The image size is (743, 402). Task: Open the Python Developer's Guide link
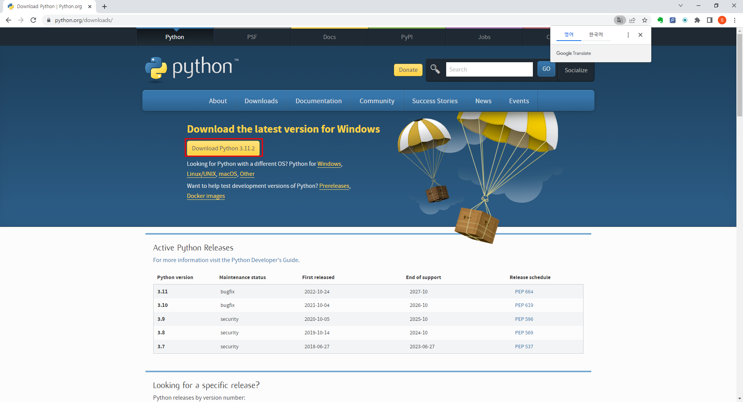(x=226, y=260)
